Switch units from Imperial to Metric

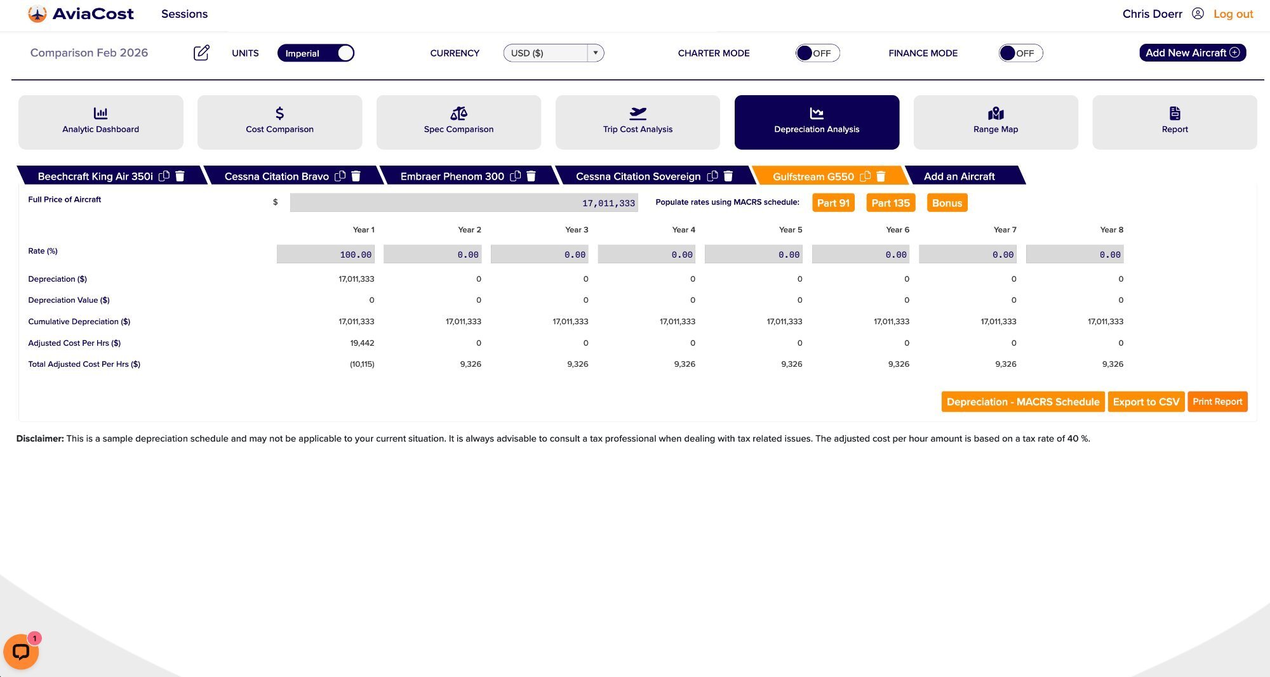316,53
